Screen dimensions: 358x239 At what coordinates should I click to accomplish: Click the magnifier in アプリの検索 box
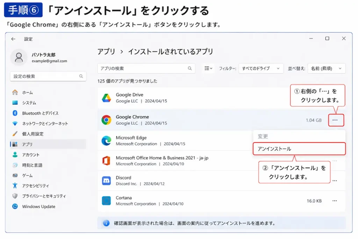pos(190,68)
